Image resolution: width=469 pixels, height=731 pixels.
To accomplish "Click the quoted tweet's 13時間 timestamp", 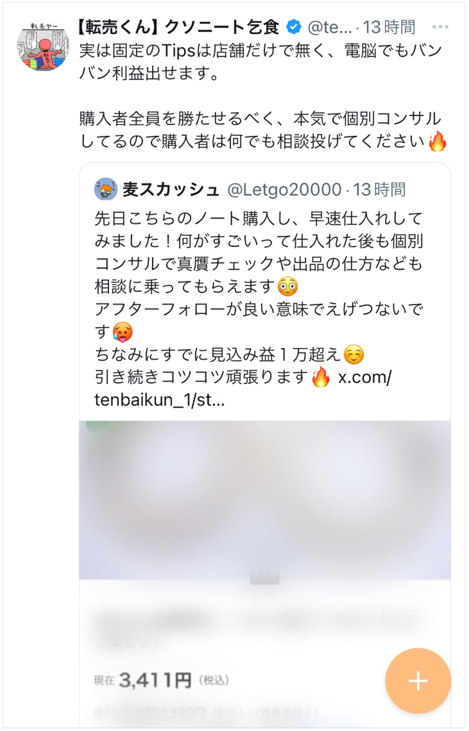I will 379,189.
